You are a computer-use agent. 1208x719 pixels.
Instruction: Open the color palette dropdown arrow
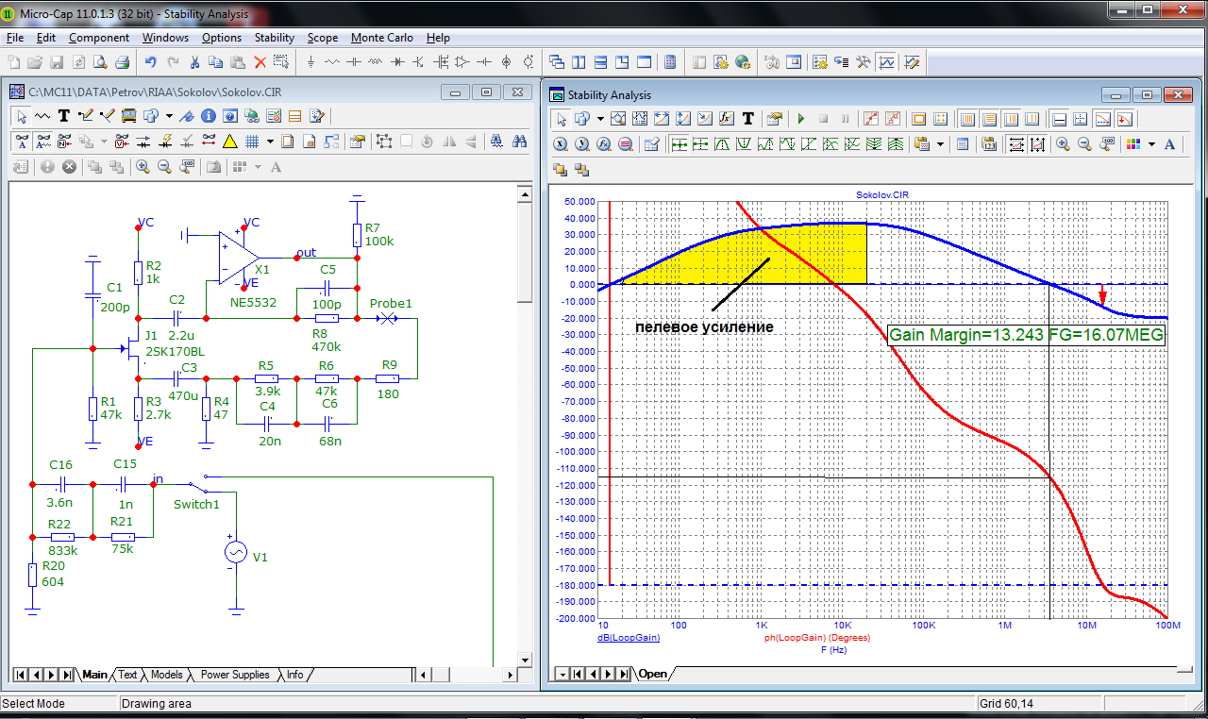coord(1152,144)
